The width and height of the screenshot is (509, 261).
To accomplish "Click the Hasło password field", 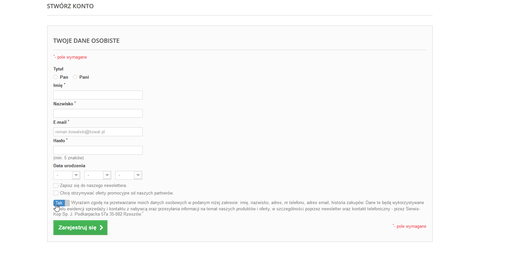I will pos(98,150).
